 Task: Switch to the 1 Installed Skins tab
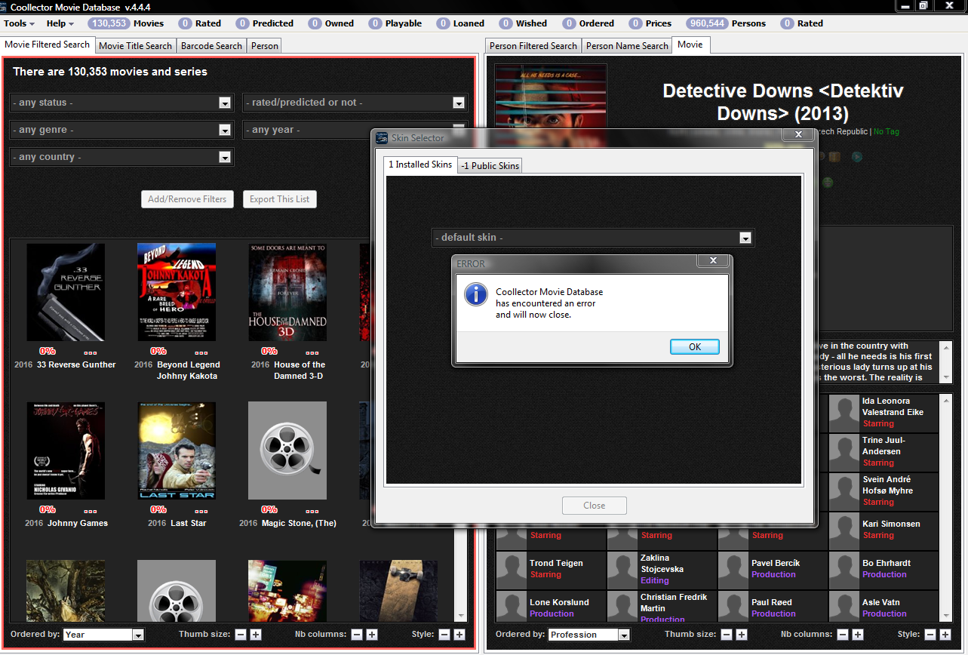(420, 165)
